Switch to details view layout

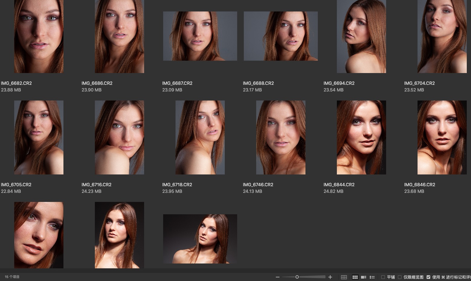click(x=364, y=277)
